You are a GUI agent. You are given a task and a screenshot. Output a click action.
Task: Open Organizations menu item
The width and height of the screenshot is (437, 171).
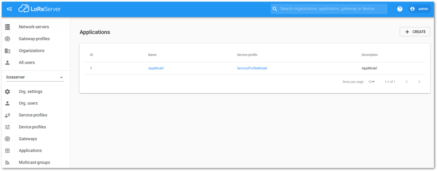point(35,51)
